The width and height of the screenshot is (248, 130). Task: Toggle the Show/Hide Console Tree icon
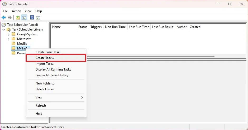click(x=24, y=18)
